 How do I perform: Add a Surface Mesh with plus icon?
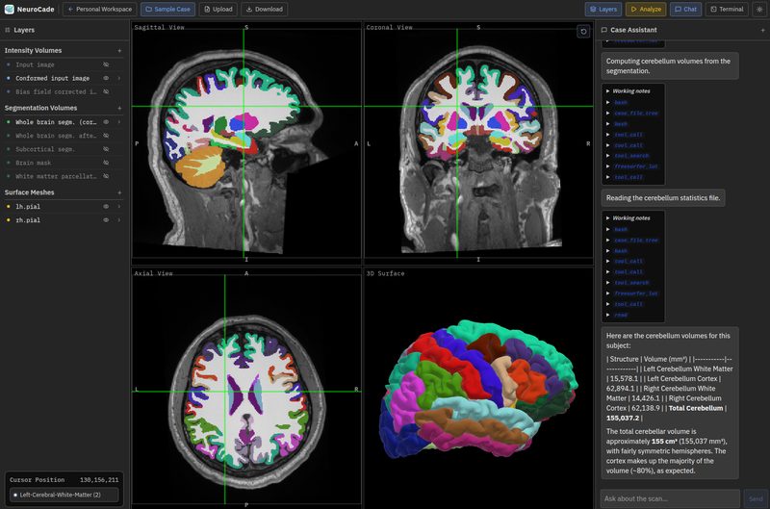[x=119, y=192]
